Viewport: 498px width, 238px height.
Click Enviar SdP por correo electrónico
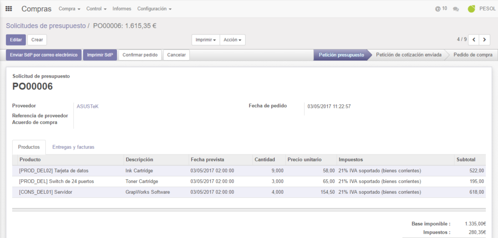coord(44,55)
